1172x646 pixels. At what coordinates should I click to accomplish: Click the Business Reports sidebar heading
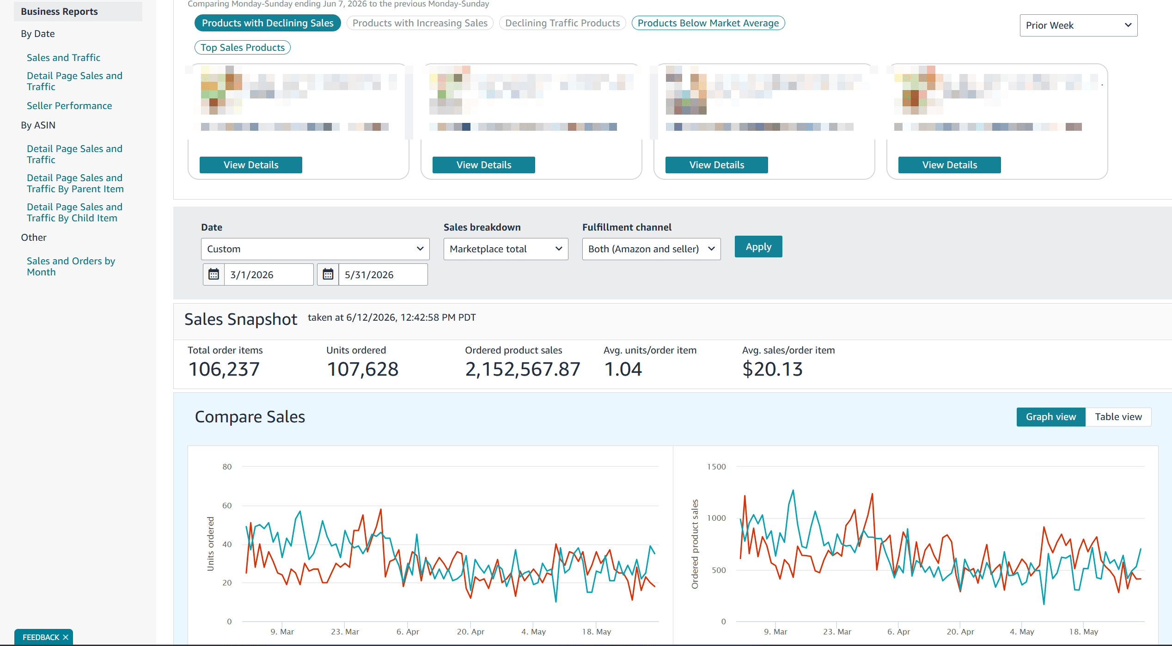click(59, 12)
